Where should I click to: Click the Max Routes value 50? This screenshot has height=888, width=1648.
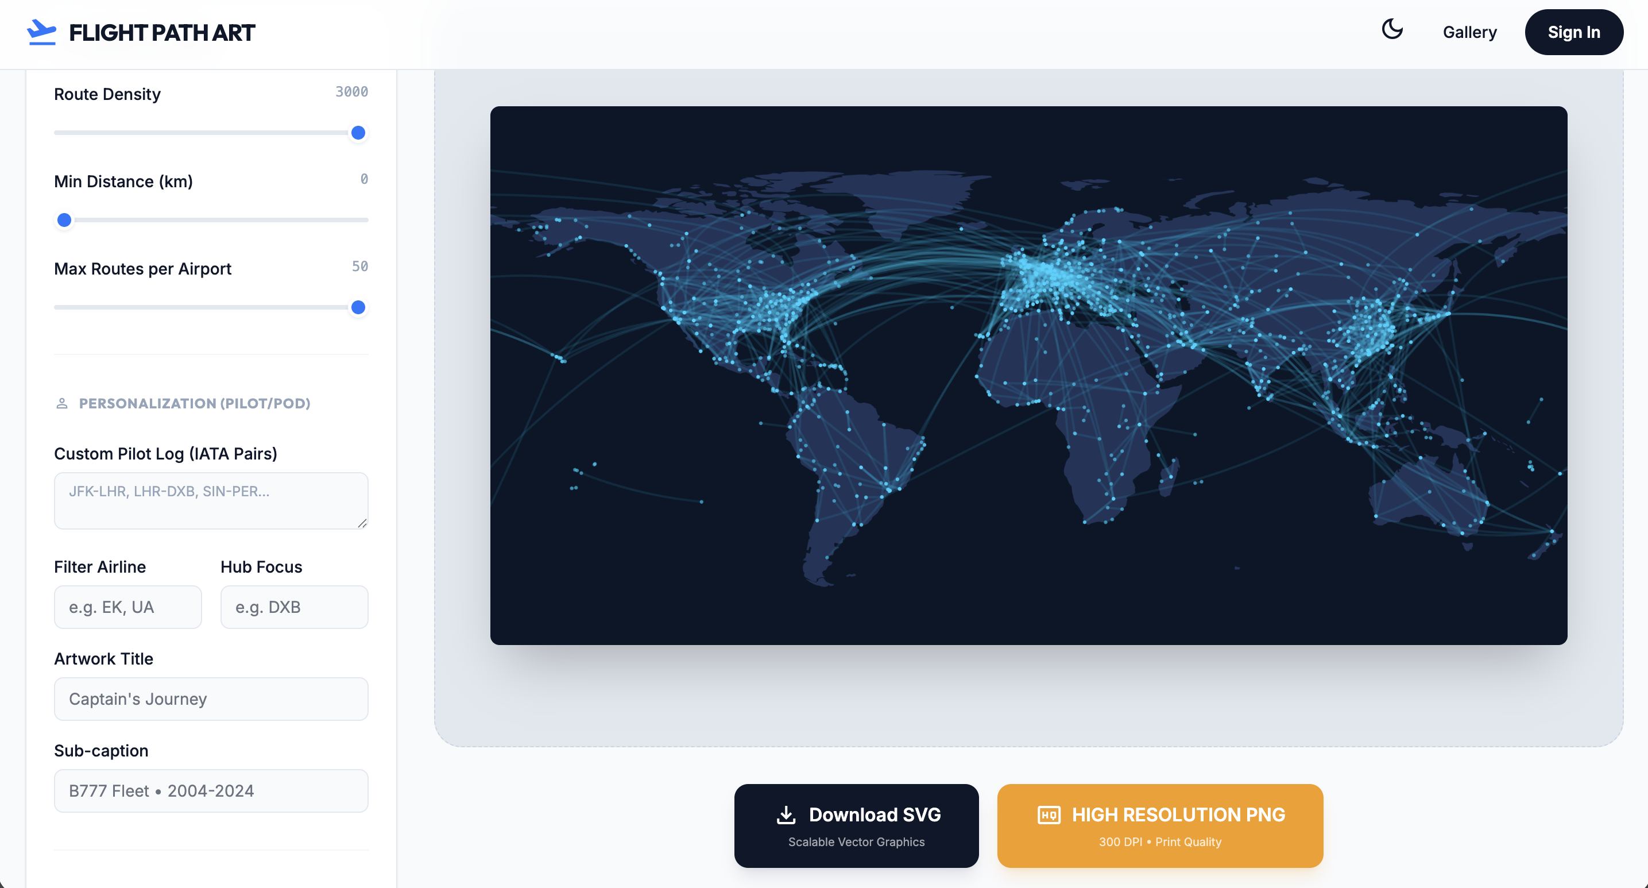pos(360,267)
